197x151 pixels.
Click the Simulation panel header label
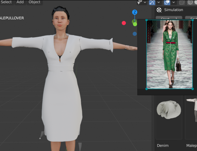pyautogui.click(x=173, y=10)
